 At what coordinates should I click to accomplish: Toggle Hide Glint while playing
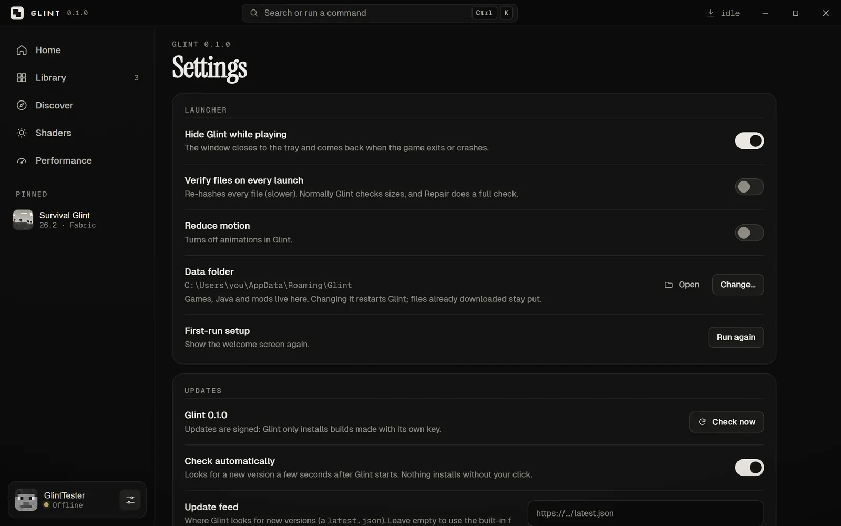point(749,141)
